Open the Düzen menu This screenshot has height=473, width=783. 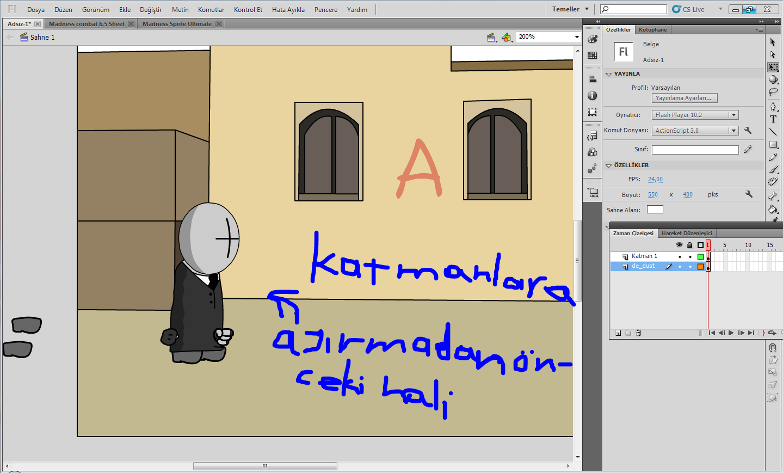click(x=63, y=9)
